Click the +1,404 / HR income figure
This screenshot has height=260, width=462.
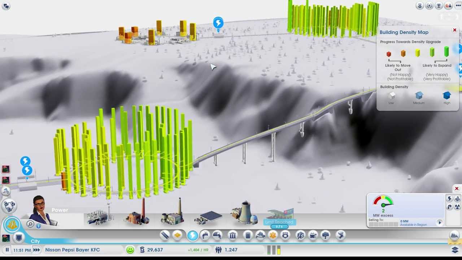tap(198, 250)
